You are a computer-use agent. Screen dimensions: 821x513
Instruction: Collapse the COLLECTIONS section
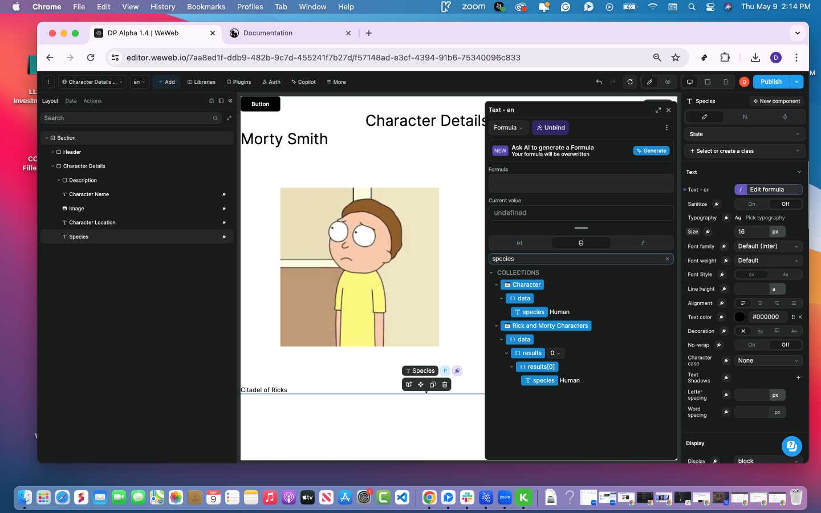[x=491, y=273]
